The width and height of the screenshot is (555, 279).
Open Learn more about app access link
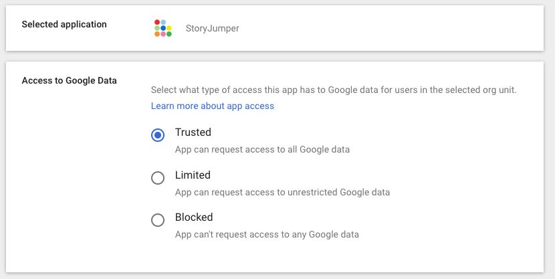click(x=213, y=106)
